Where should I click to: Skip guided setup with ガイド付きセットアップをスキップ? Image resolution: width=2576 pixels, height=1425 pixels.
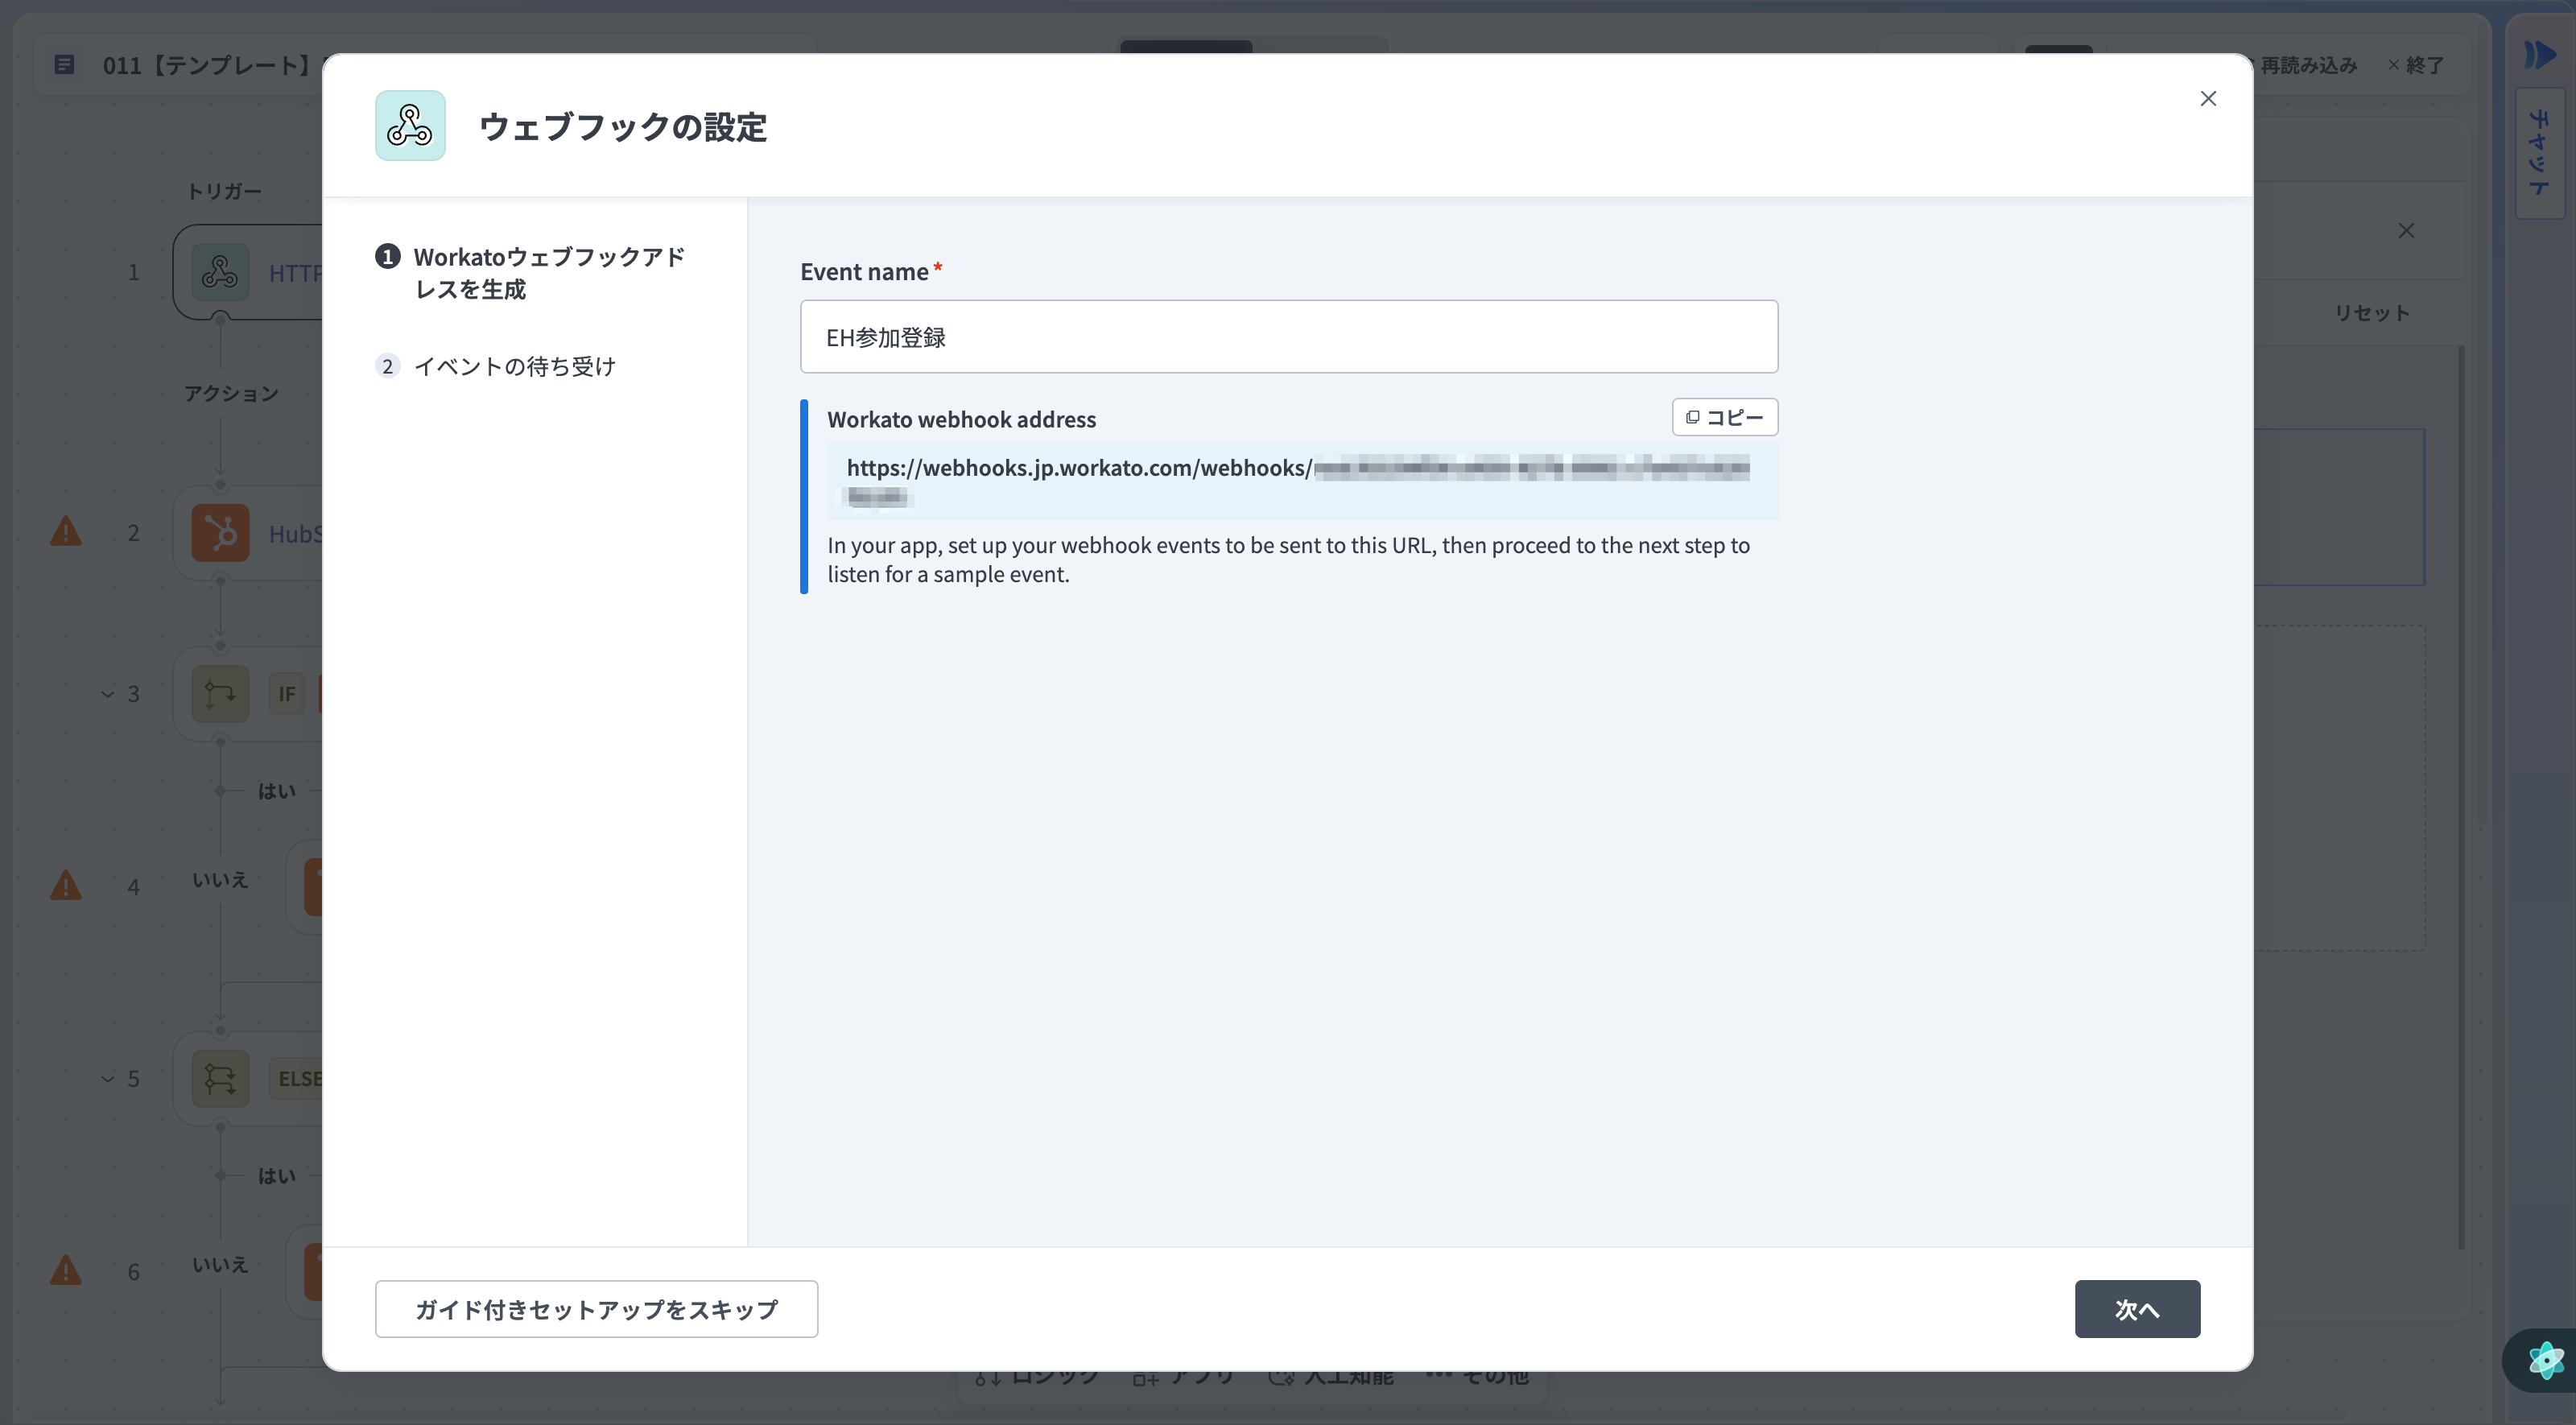(x=596, y=1308)
